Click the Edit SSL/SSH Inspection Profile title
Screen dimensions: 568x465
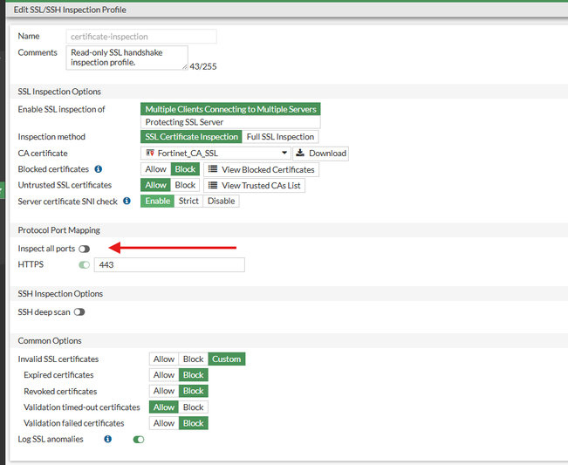[x=70, y=10]
